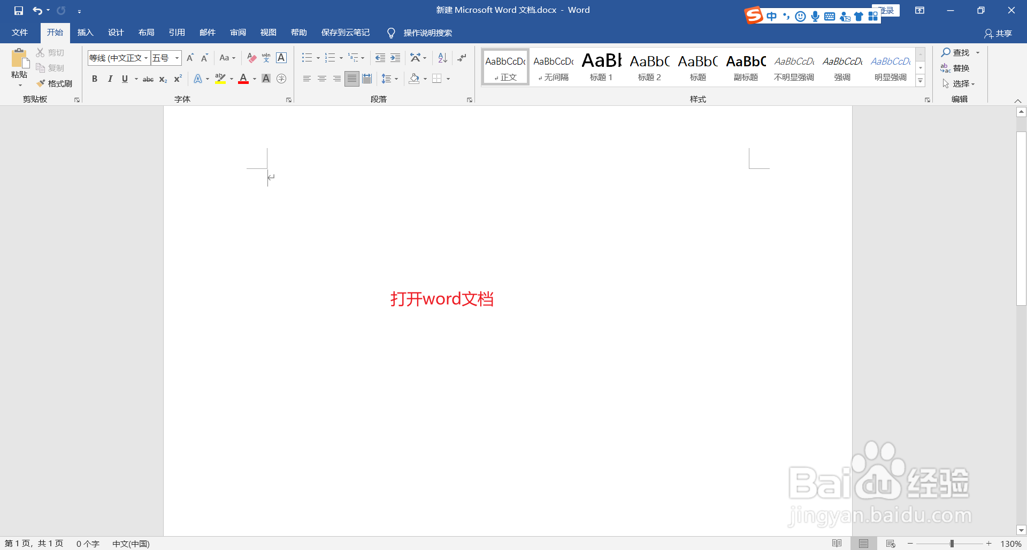Copy the selection with 复制

(x=50, y=68)
